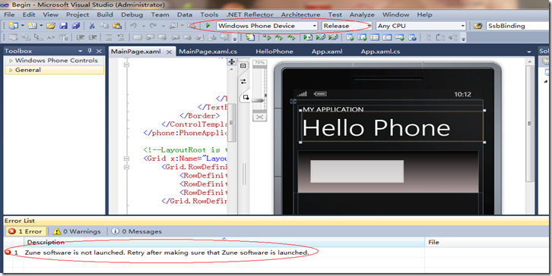Click the Save All icon
This screenshot has width=552, height=276.
click(x=76, y=26)
